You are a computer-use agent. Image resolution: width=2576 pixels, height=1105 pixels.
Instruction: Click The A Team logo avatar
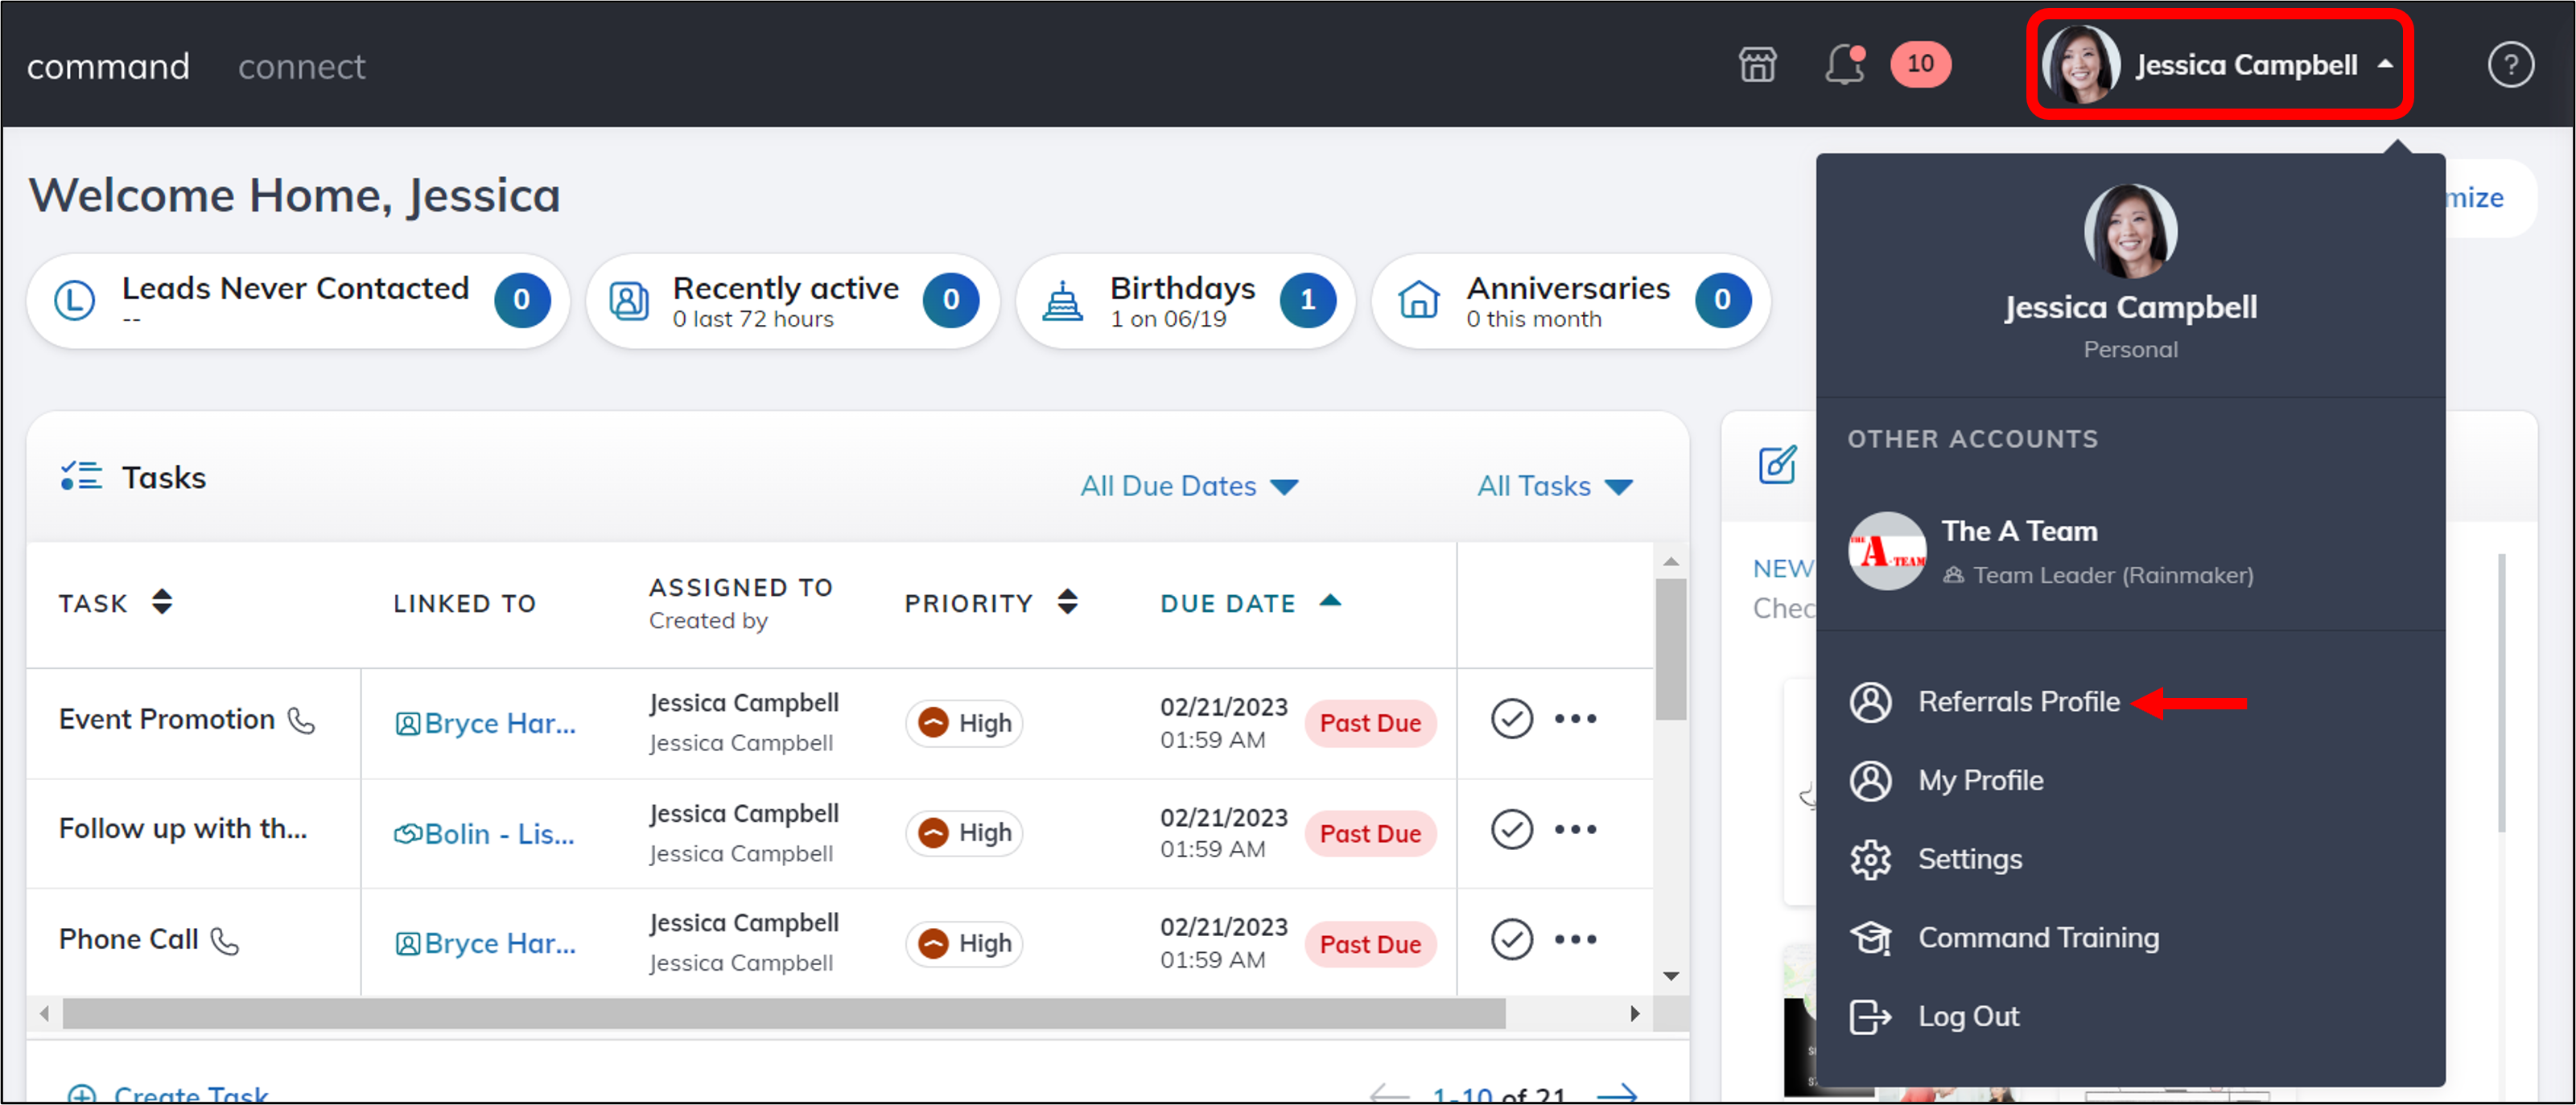[x=1887, y=552]
